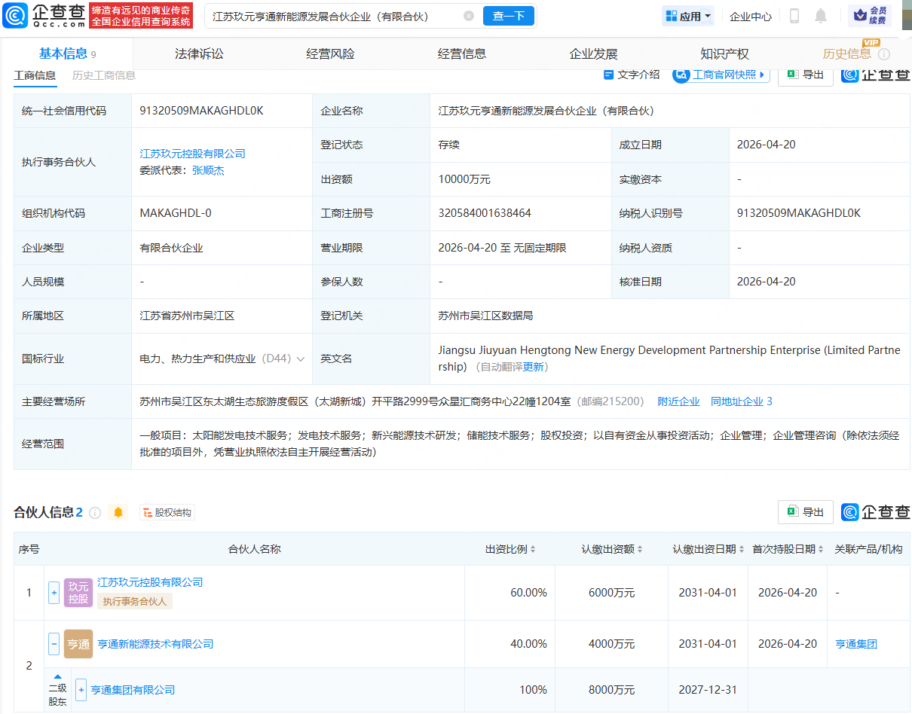Click the 查一下 search button
The height and width of the screenshot is (714, 912).
(x=508, y=16)
